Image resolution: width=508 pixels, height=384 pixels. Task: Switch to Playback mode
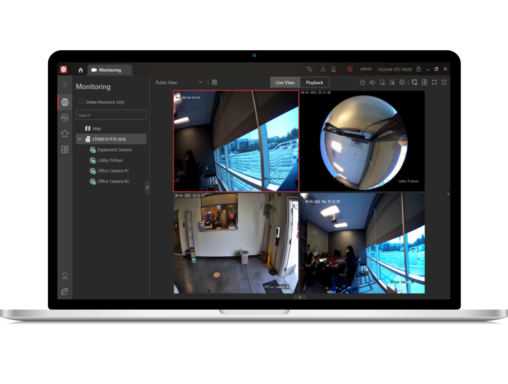(x=315, y=82)
